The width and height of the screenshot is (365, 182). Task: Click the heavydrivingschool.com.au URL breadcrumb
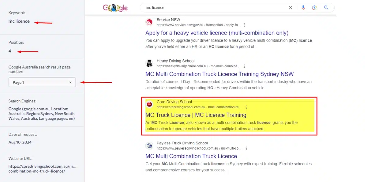point(198,66)
